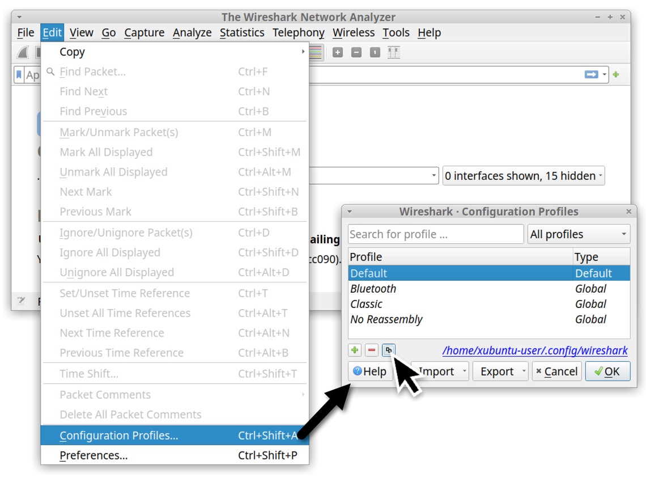Choose Configuration Profiles menu entry

click(x=175, y=436)
